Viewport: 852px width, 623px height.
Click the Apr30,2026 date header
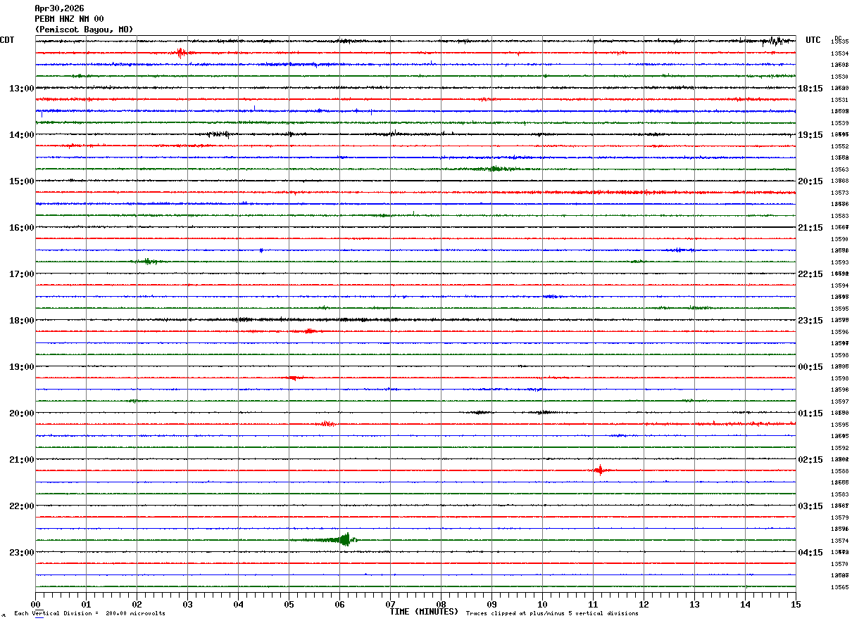click(x=59, y=8)
